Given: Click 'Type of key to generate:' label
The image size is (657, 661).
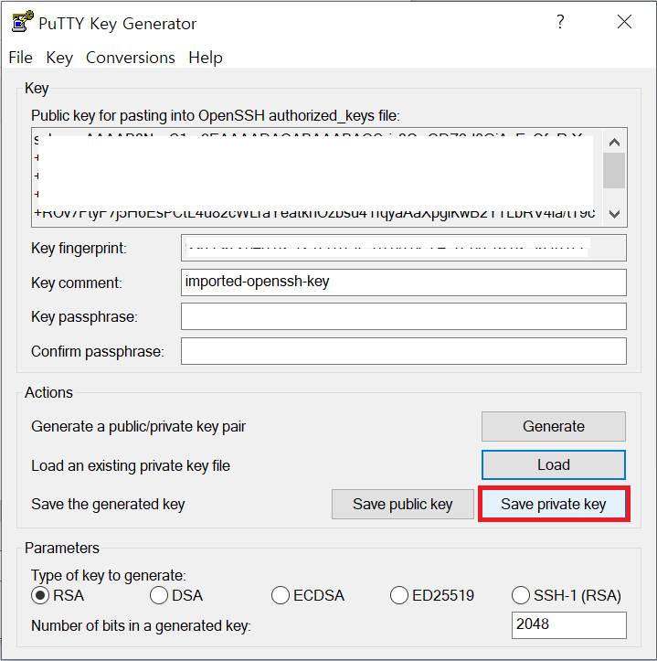Looking at the screenshot, I should pyautogui.click(x=109, y=575).
